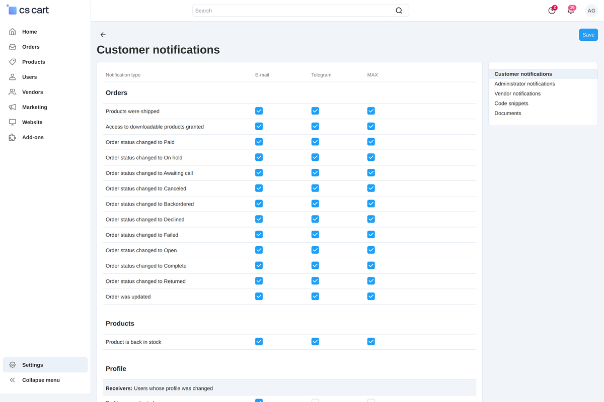The image size is (604, 402).
Task: Uncheck E-mail for Order was updated
Action: tap(259, 296)
